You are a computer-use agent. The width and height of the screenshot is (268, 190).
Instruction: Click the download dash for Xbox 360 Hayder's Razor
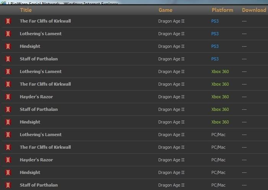[x=244, y=97]
